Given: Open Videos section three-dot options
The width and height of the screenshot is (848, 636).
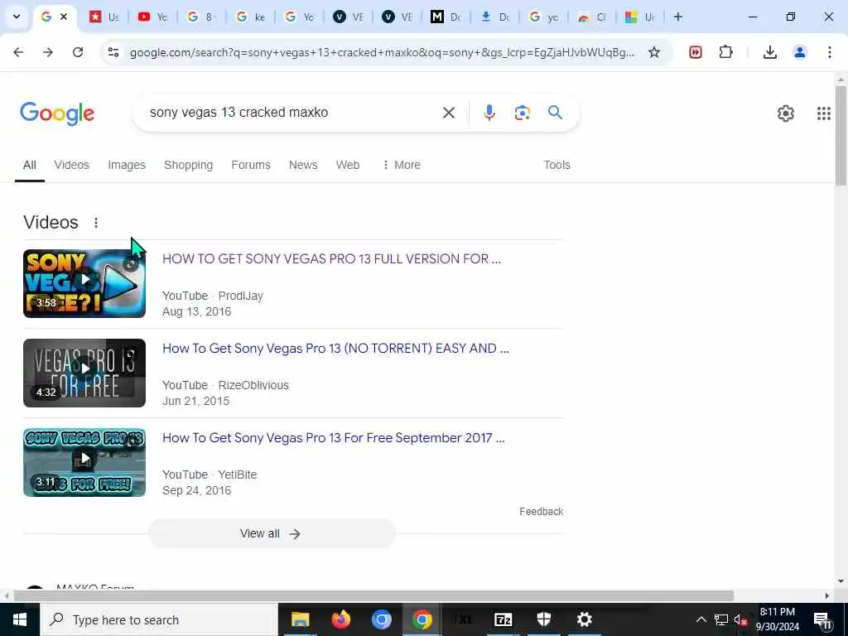Looking at the screenshot, I should click(x=96, y=222).
